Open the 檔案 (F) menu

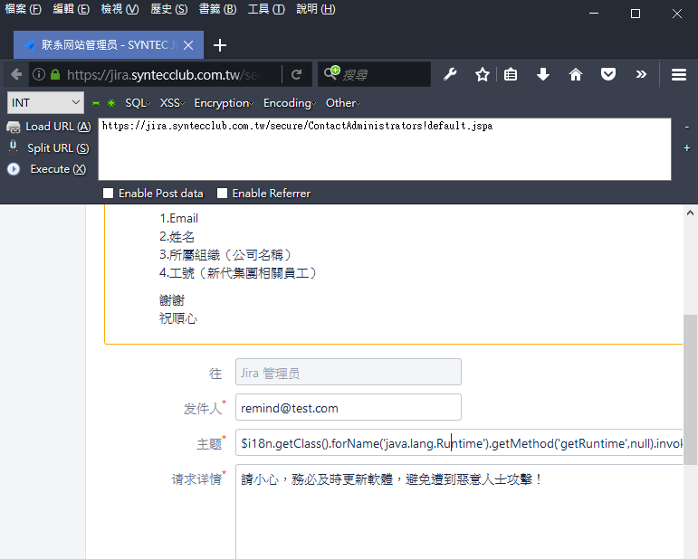pyautogui.click(x=24, y=9)
